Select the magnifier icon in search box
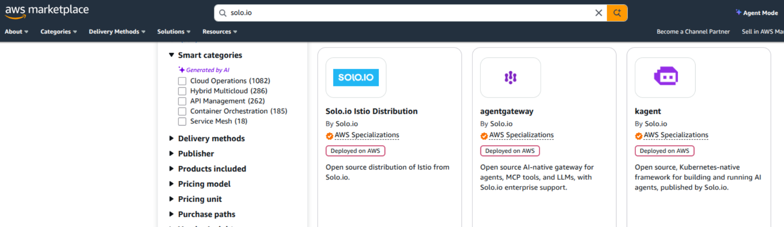 pos(222,13)
